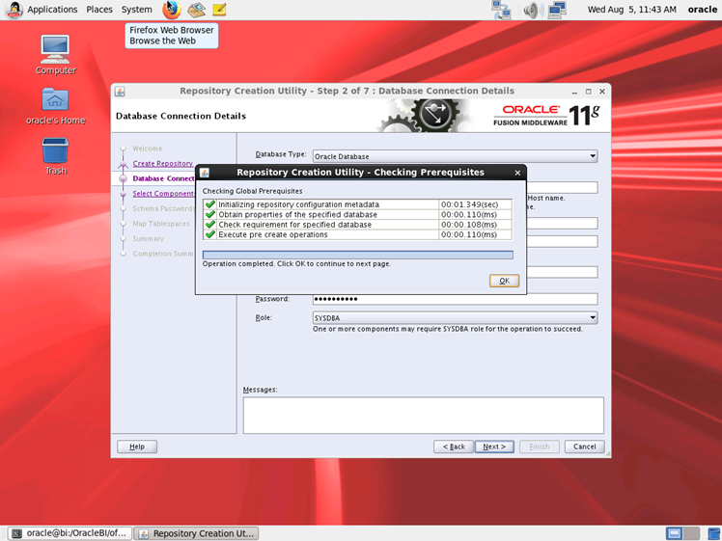Click the network monitor icon beside the clock
The height and width of the screenshot is (541, 722).
tap(557, 10)
